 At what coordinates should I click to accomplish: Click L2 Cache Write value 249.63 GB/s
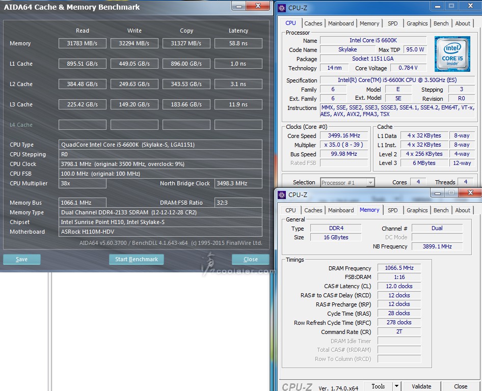point(135,84)
